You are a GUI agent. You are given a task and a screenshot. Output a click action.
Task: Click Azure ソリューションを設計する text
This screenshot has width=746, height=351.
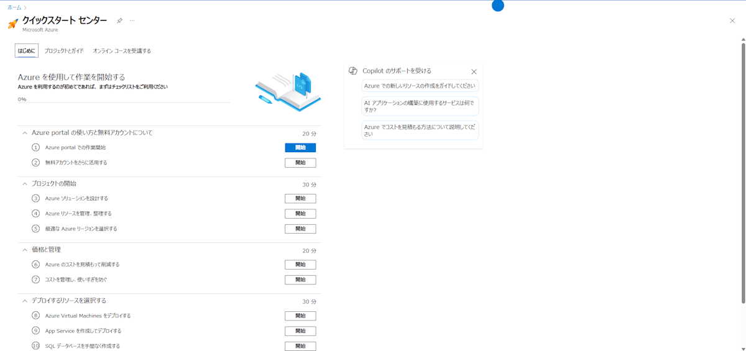click(x=76, y=199)
